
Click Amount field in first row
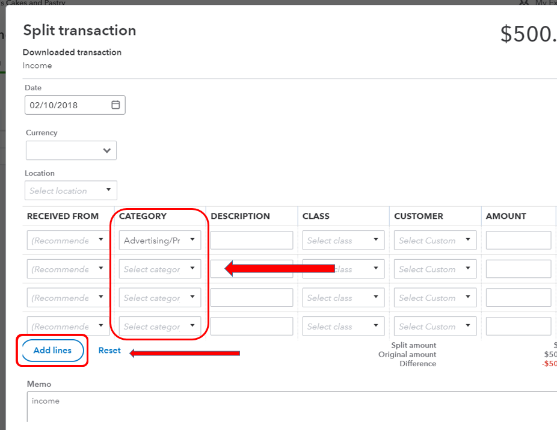click(x=519, y=240)
